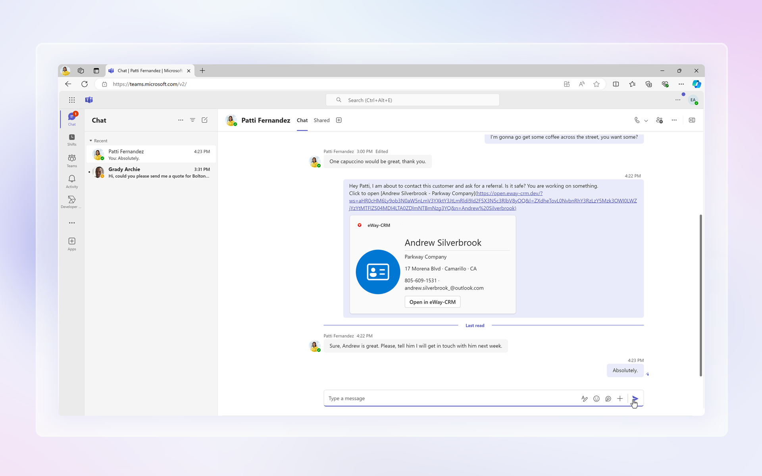Follow the open.eway-crm.dev hyperlink

coord(493,201)
